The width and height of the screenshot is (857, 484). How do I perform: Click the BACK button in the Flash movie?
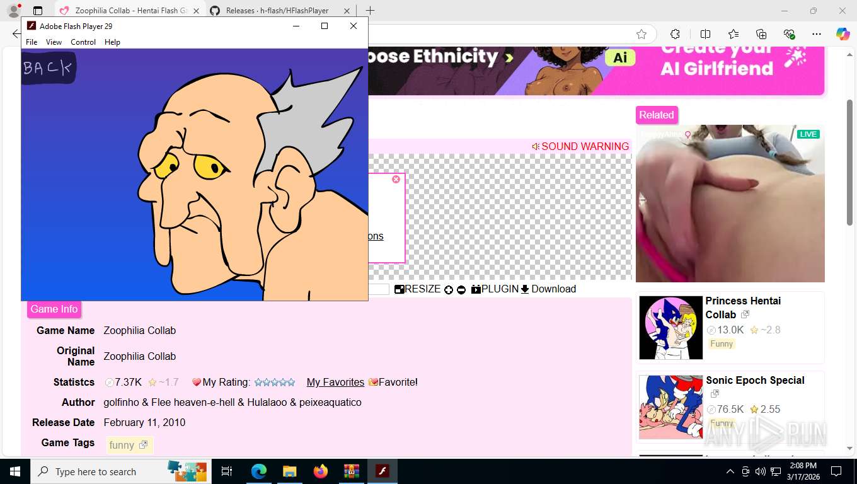[x=49, y=67]
